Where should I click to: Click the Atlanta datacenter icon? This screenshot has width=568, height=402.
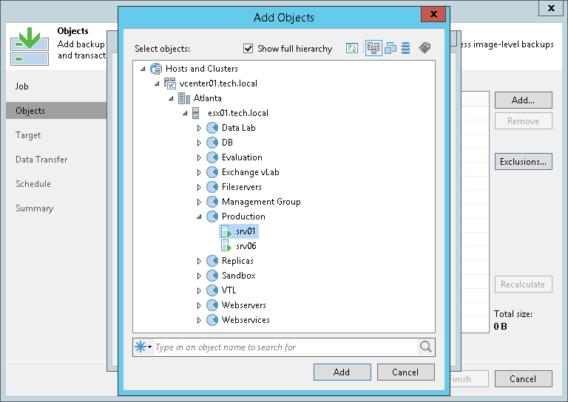point(184,98)
